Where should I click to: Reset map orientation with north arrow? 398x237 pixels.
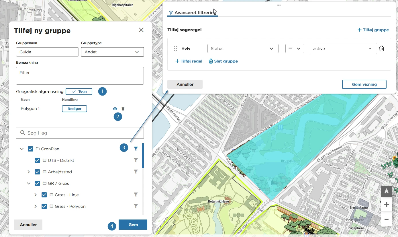click(x=386, y=191)
